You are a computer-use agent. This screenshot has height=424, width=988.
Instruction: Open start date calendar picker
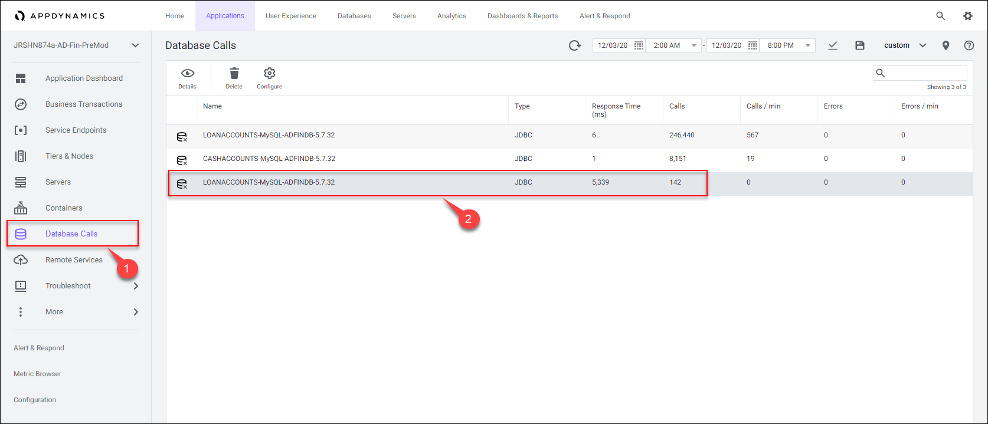point(639,45)
